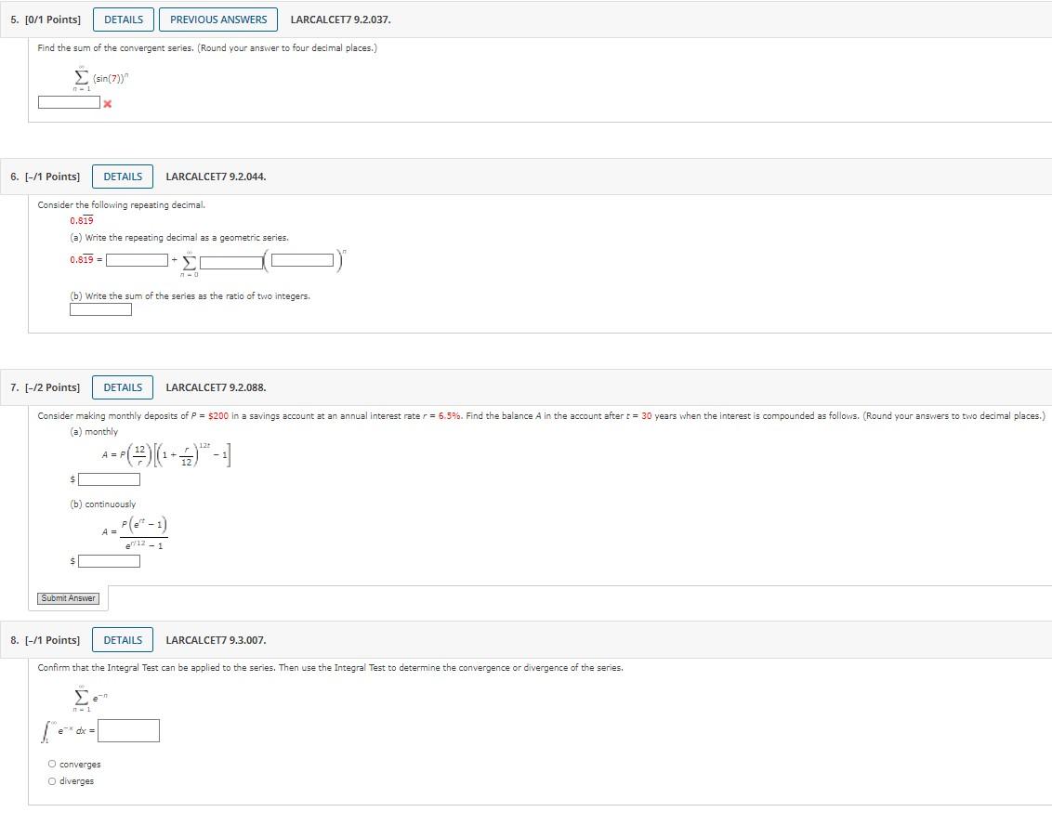The height and width of the screenshot is (825, 1052).
Task: Click the monthly balance dollar input
Action: [x=110, y=478]
